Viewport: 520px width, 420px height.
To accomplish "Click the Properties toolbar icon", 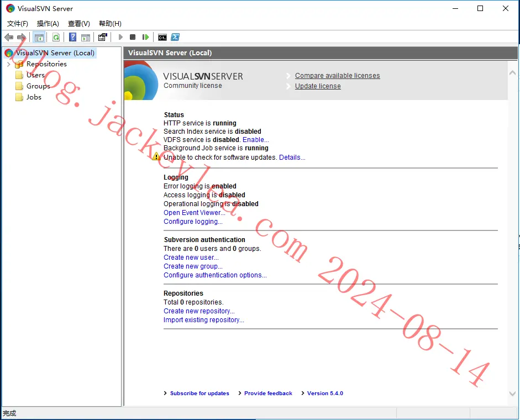I will click(x=103, y=37).
